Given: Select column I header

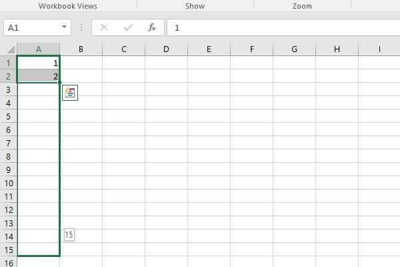Looking at the screenshot, I should coord(379,49).
